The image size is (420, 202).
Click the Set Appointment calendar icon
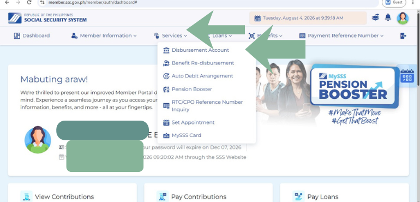pos(166,123)
